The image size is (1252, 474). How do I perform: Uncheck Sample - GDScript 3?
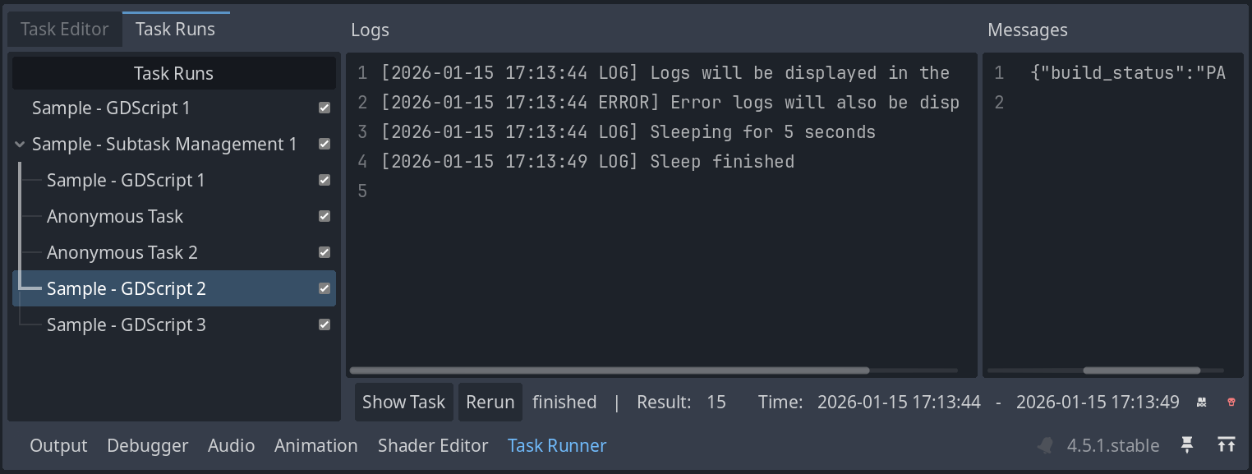(x=324, y=324)
